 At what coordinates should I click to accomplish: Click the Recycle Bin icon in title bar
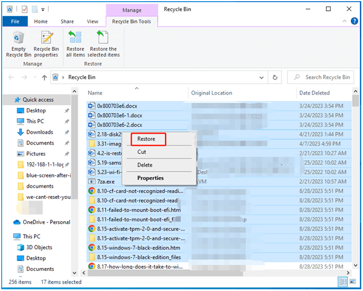(x=10, y=9)
